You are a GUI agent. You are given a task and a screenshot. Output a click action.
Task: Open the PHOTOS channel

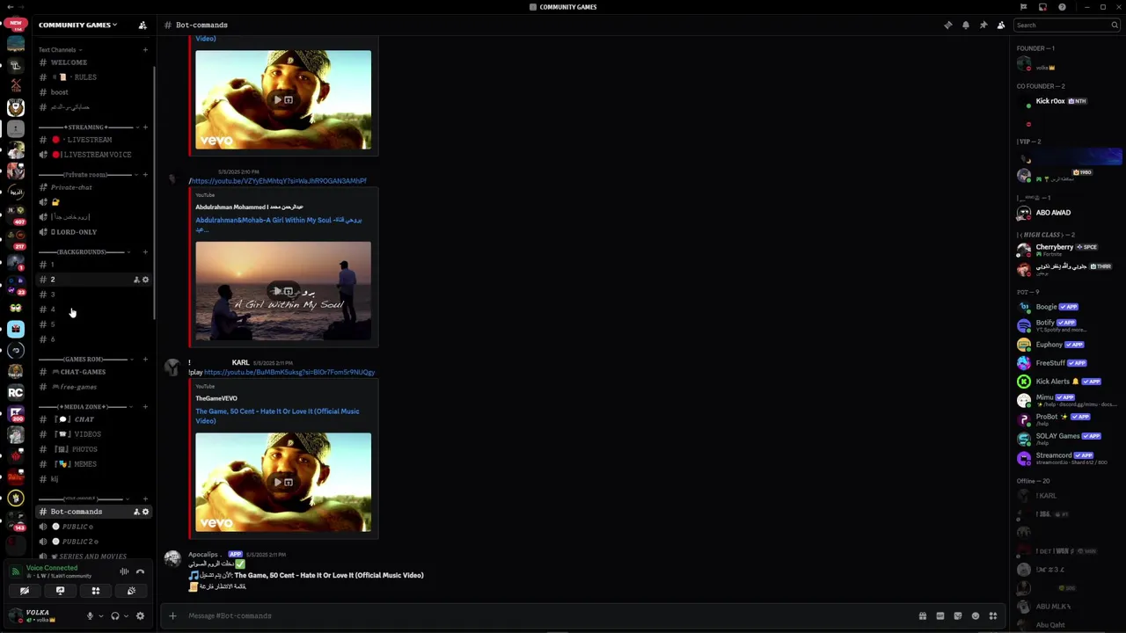[x=95, y=449]
